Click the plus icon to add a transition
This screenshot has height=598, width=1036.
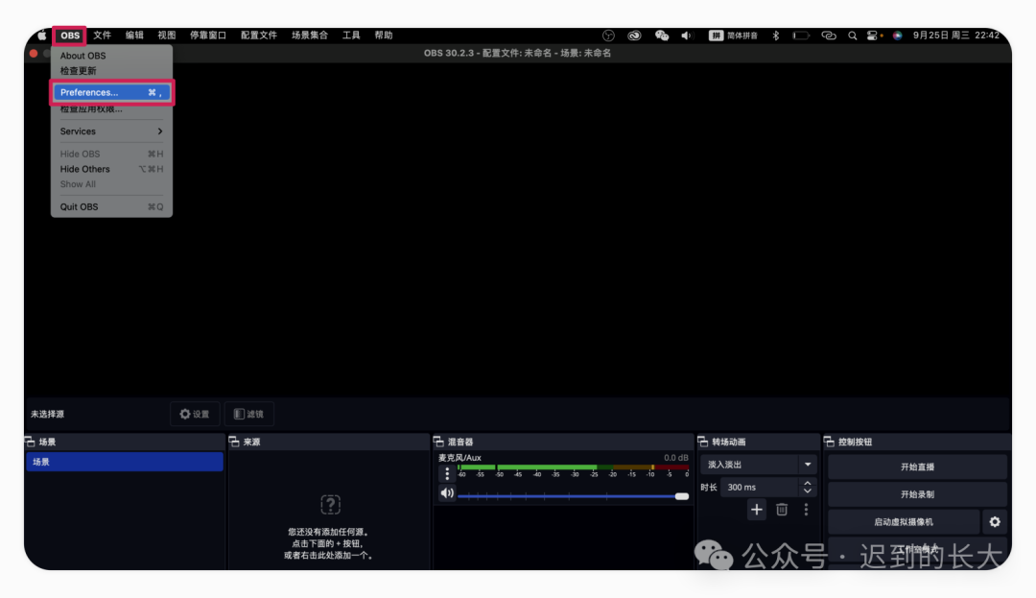[757, 510]
